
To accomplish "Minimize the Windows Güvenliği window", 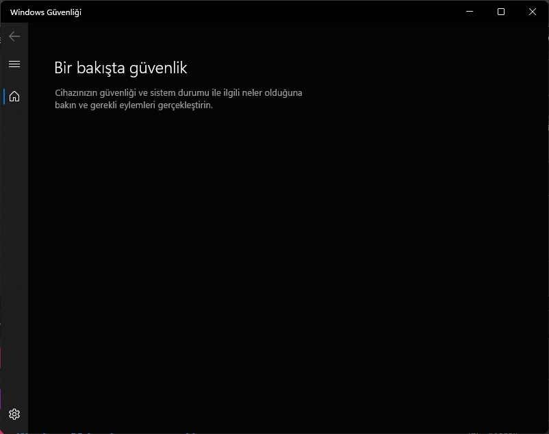I will [x=470, y=12].
